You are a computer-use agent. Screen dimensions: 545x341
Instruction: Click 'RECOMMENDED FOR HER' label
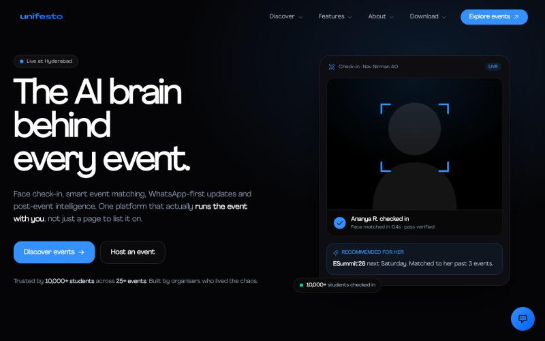[373, 252]
